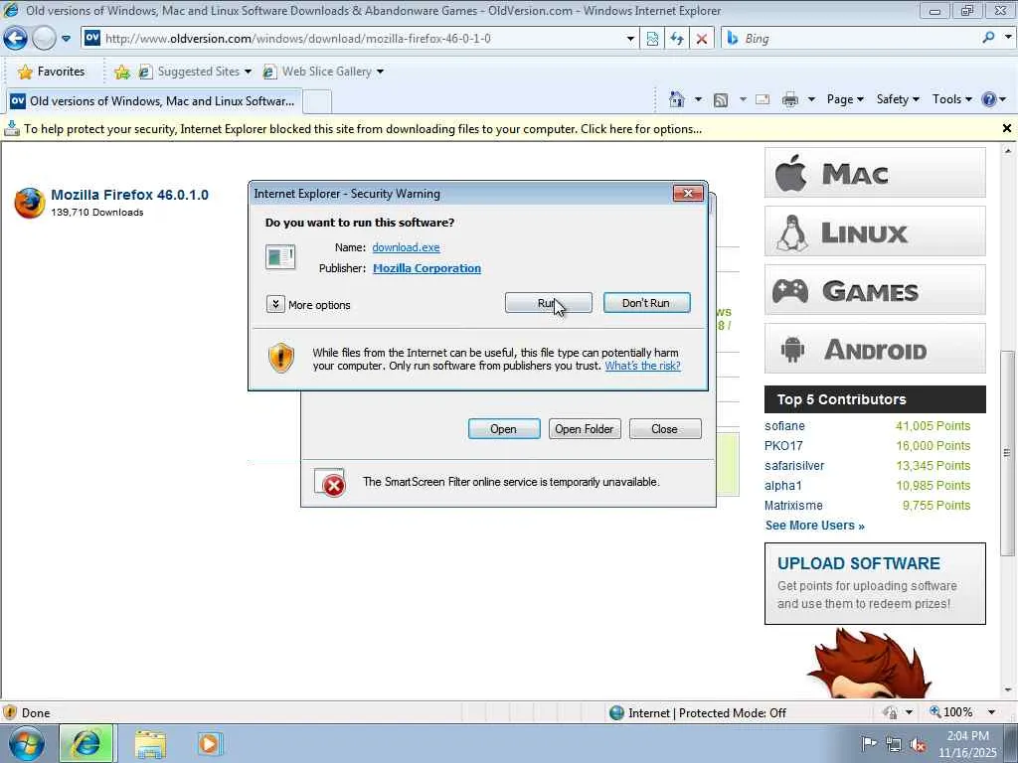This screenshot has height=763, width=1018.
Task: Open Web Slice Gallery dropdown
Action: [323, 72]
